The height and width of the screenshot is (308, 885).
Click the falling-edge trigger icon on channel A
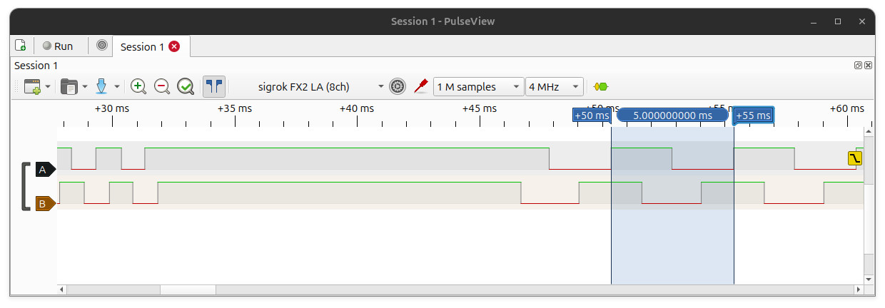(855, 158)
